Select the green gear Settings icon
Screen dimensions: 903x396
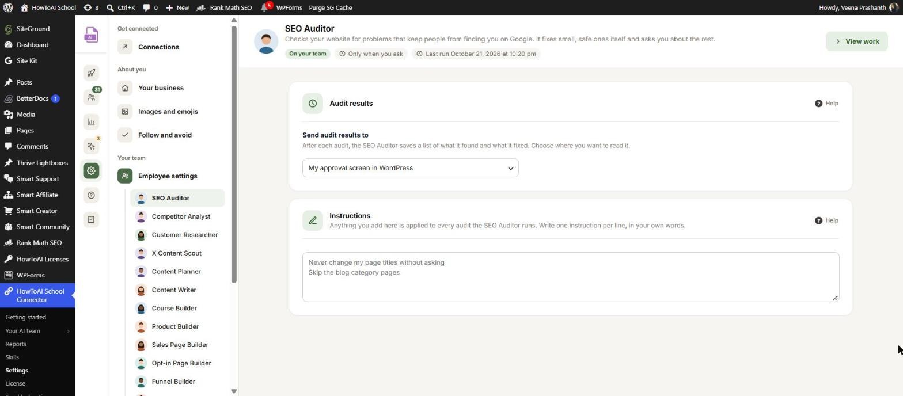[x=91, y=170]
